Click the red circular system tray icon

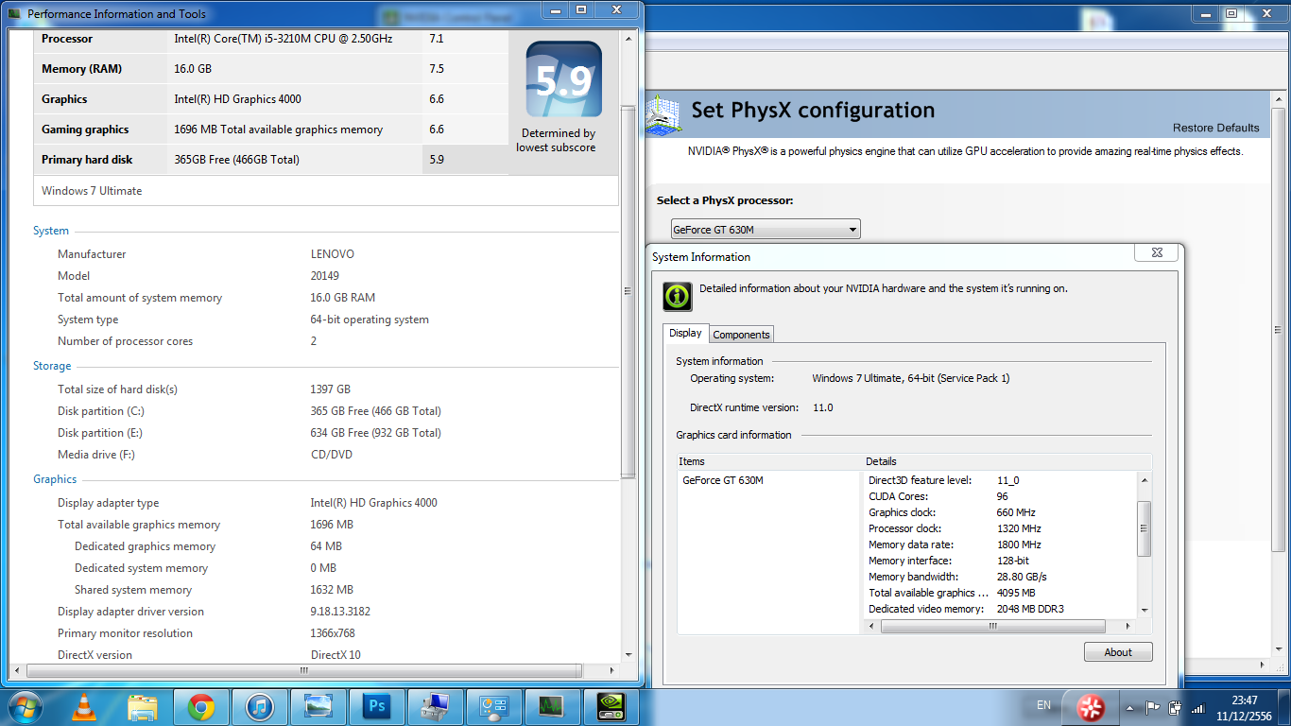point(1091,707)
